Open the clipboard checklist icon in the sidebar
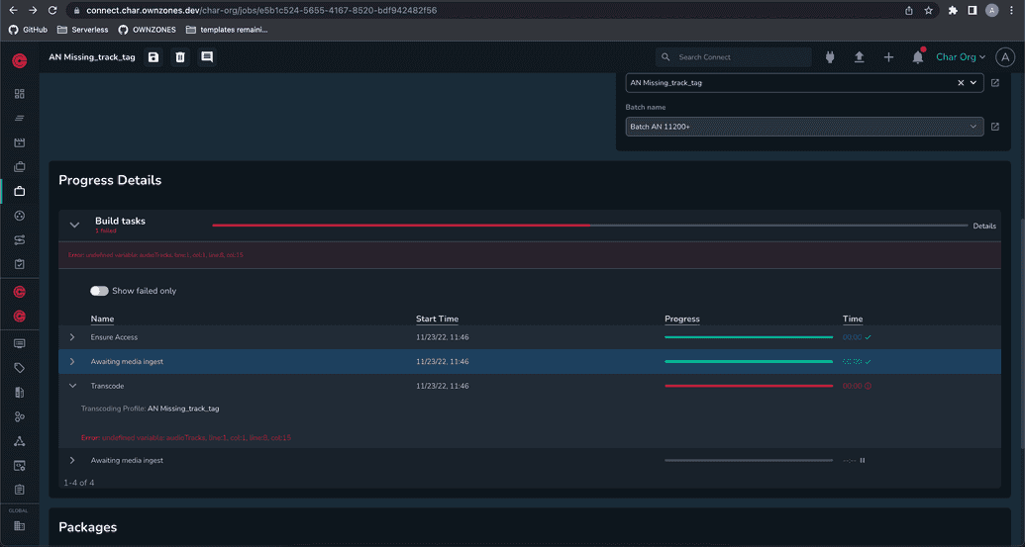1025x547 pixels. click(x=20, y=264)
